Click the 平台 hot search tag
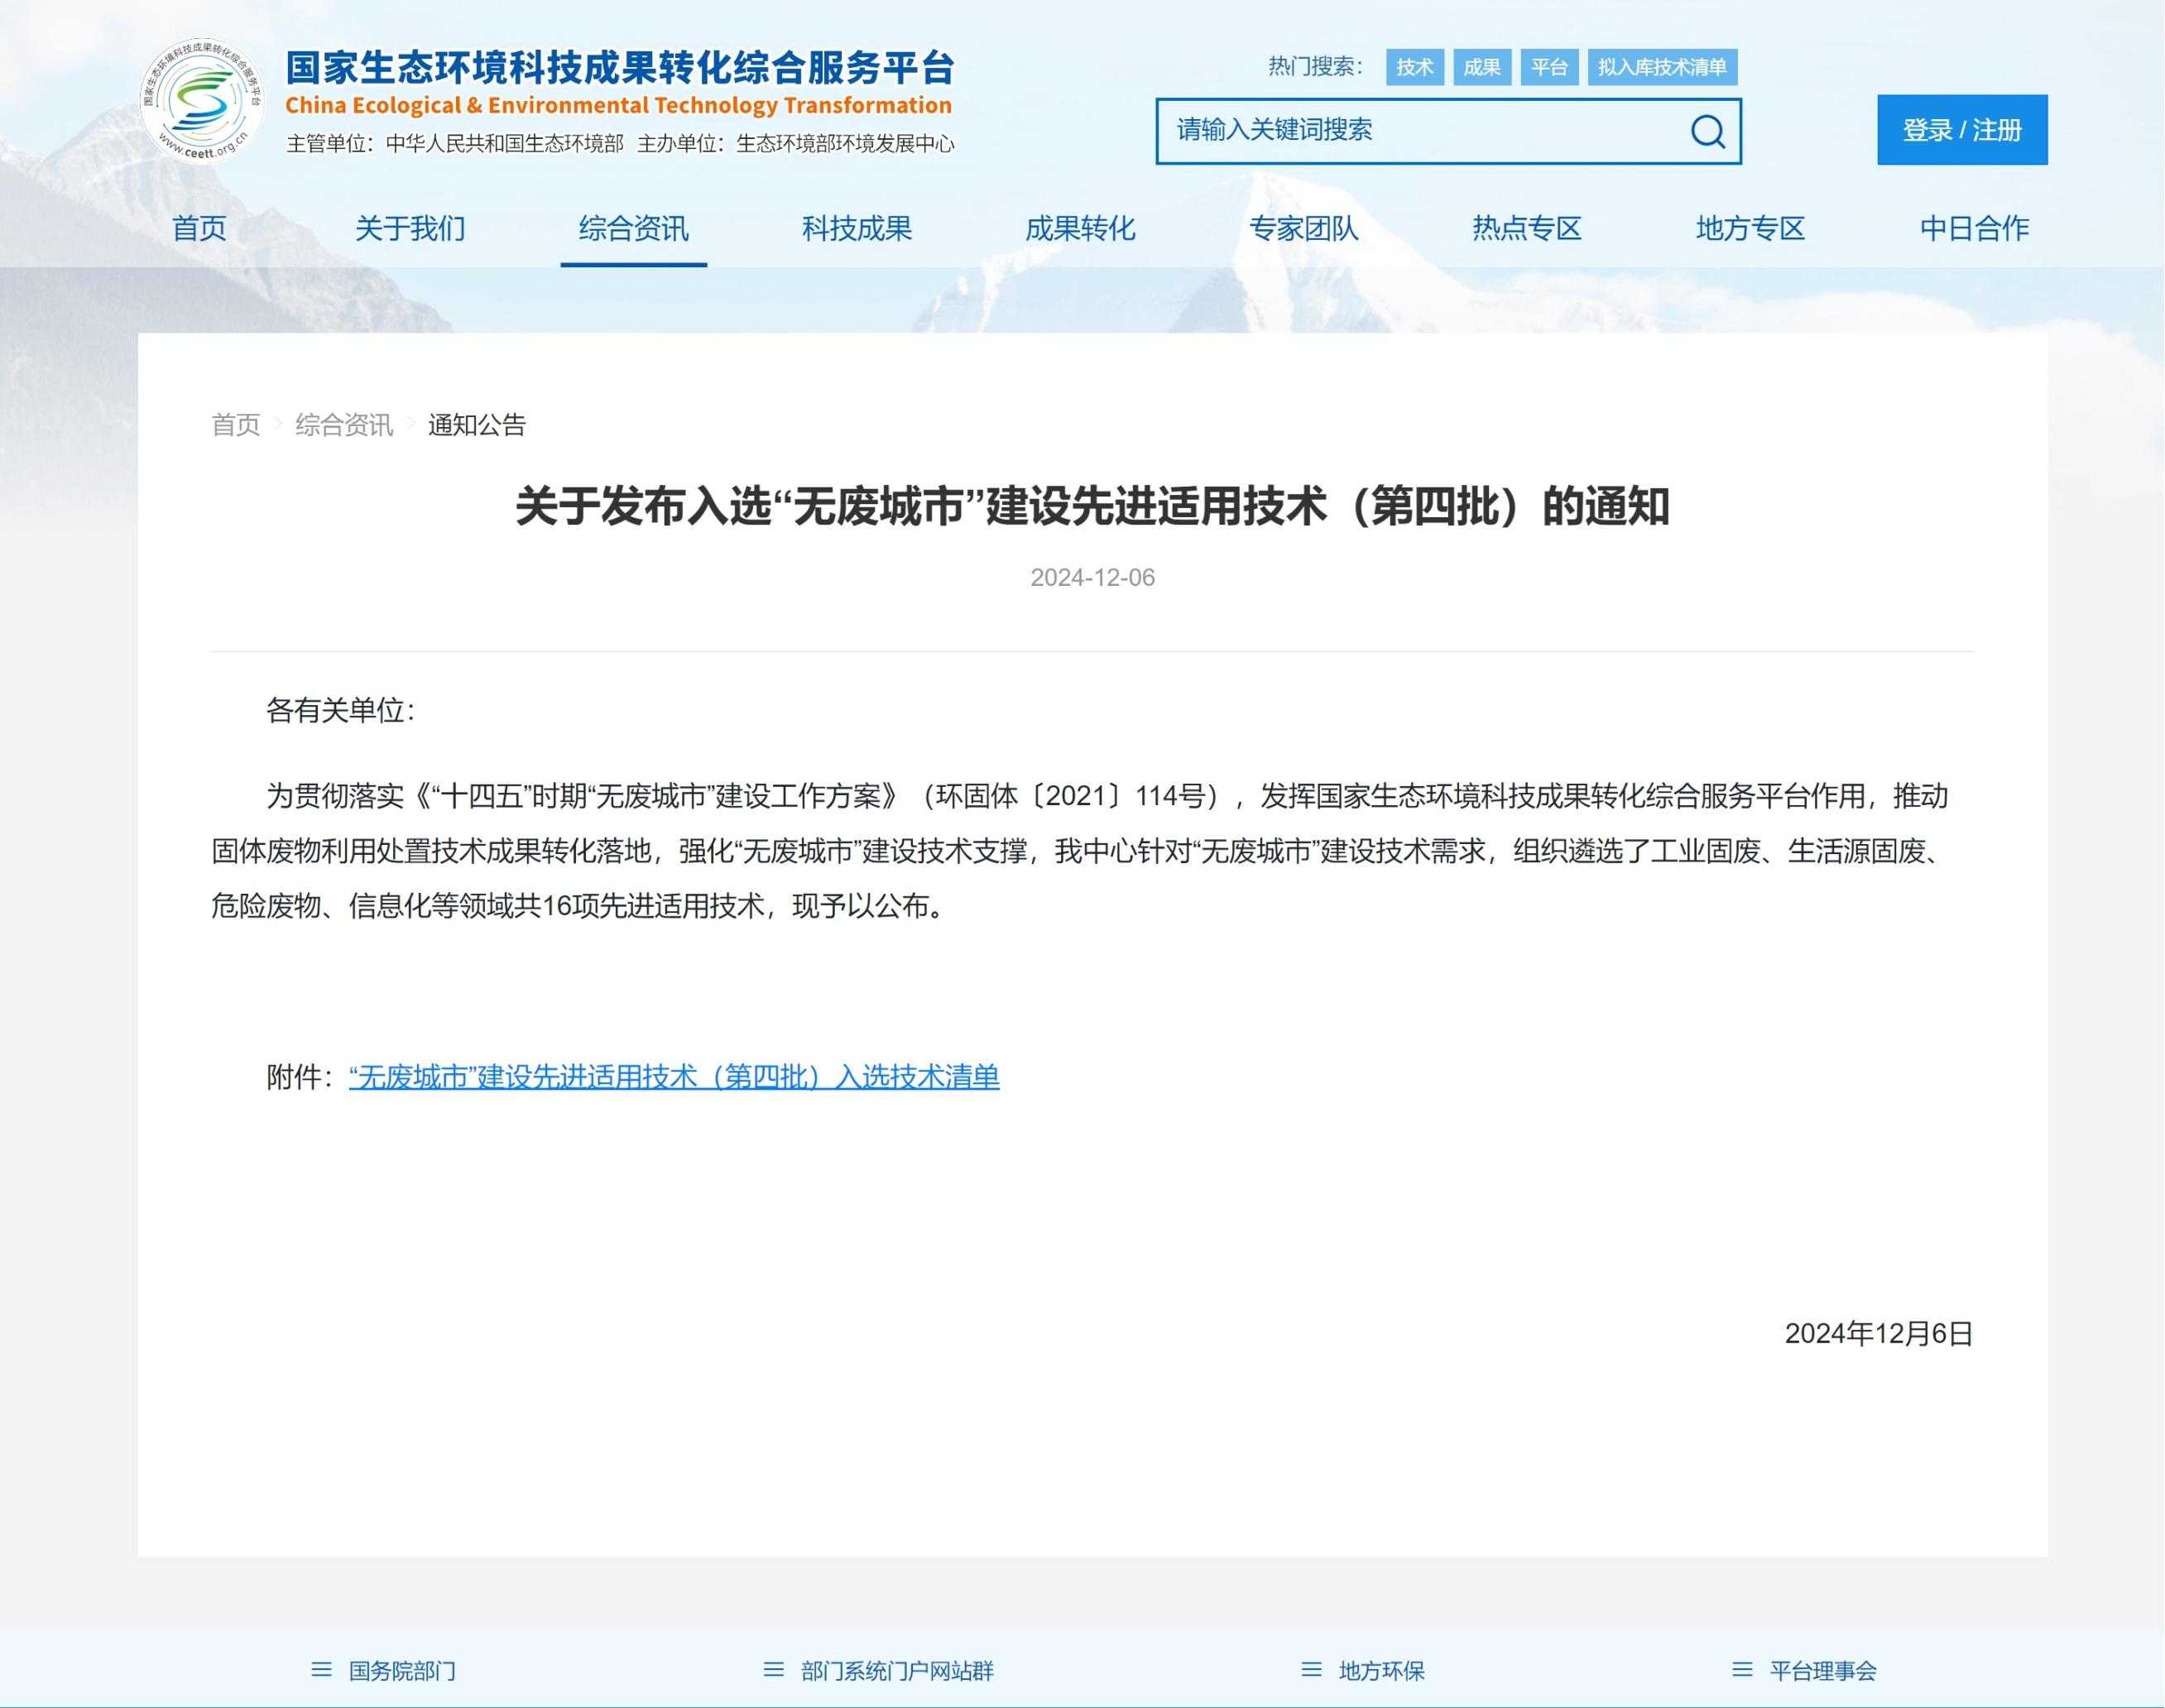2165x1708 pixels. click(1548, 67)
